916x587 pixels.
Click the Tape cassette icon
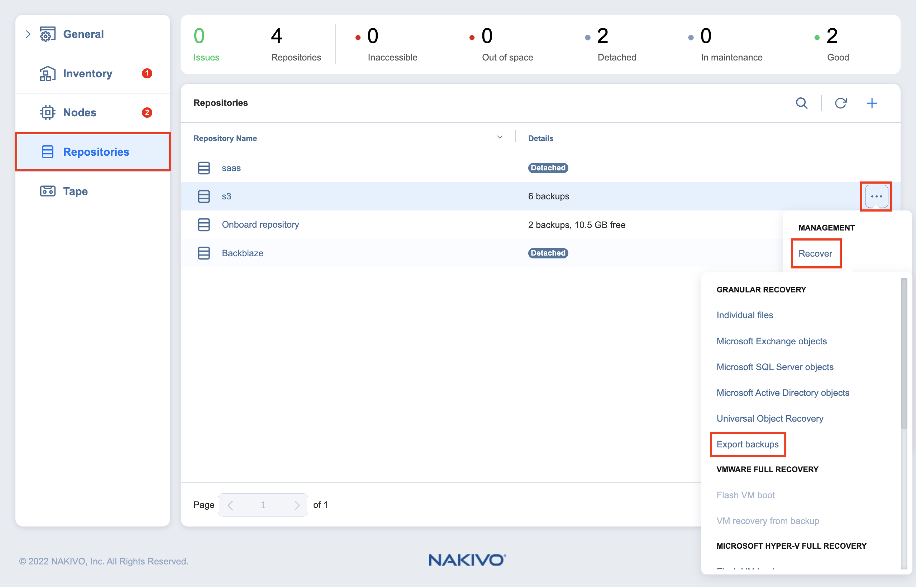48,191
